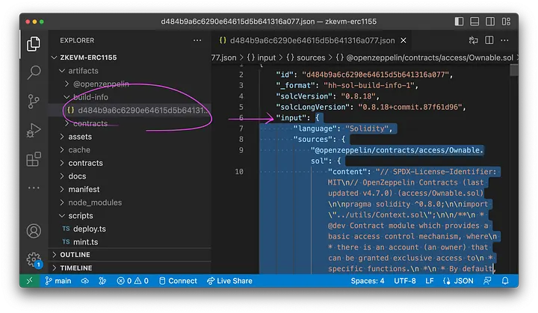Toggle the primary side bar layout button

pos(459,22)
